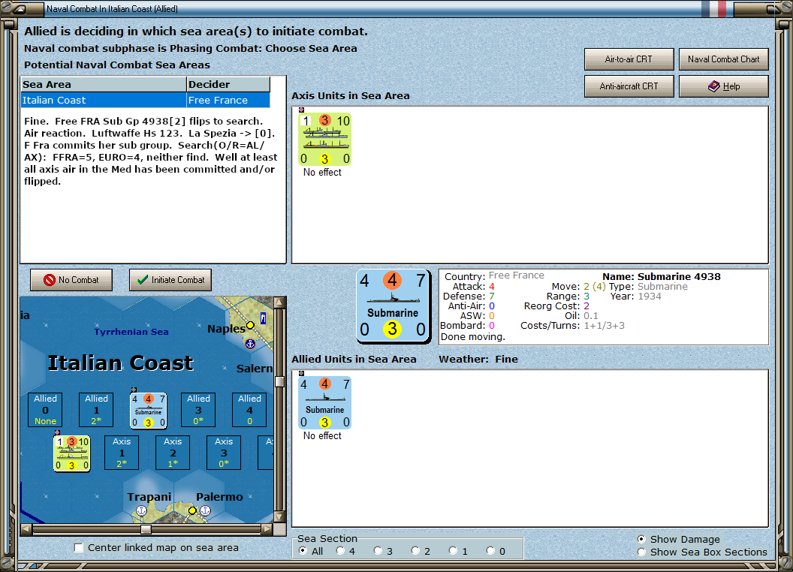Viewport: 793px width, 572px height.
Task: Click the Axis convoy counter in the map's sea box
Action: (72, 453)
